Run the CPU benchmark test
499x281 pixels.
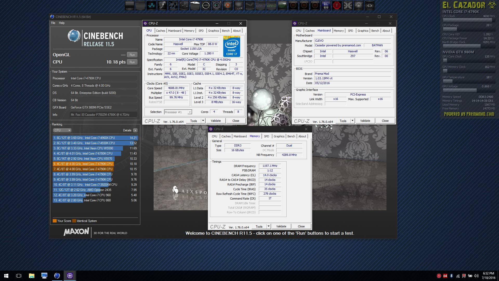132,62
